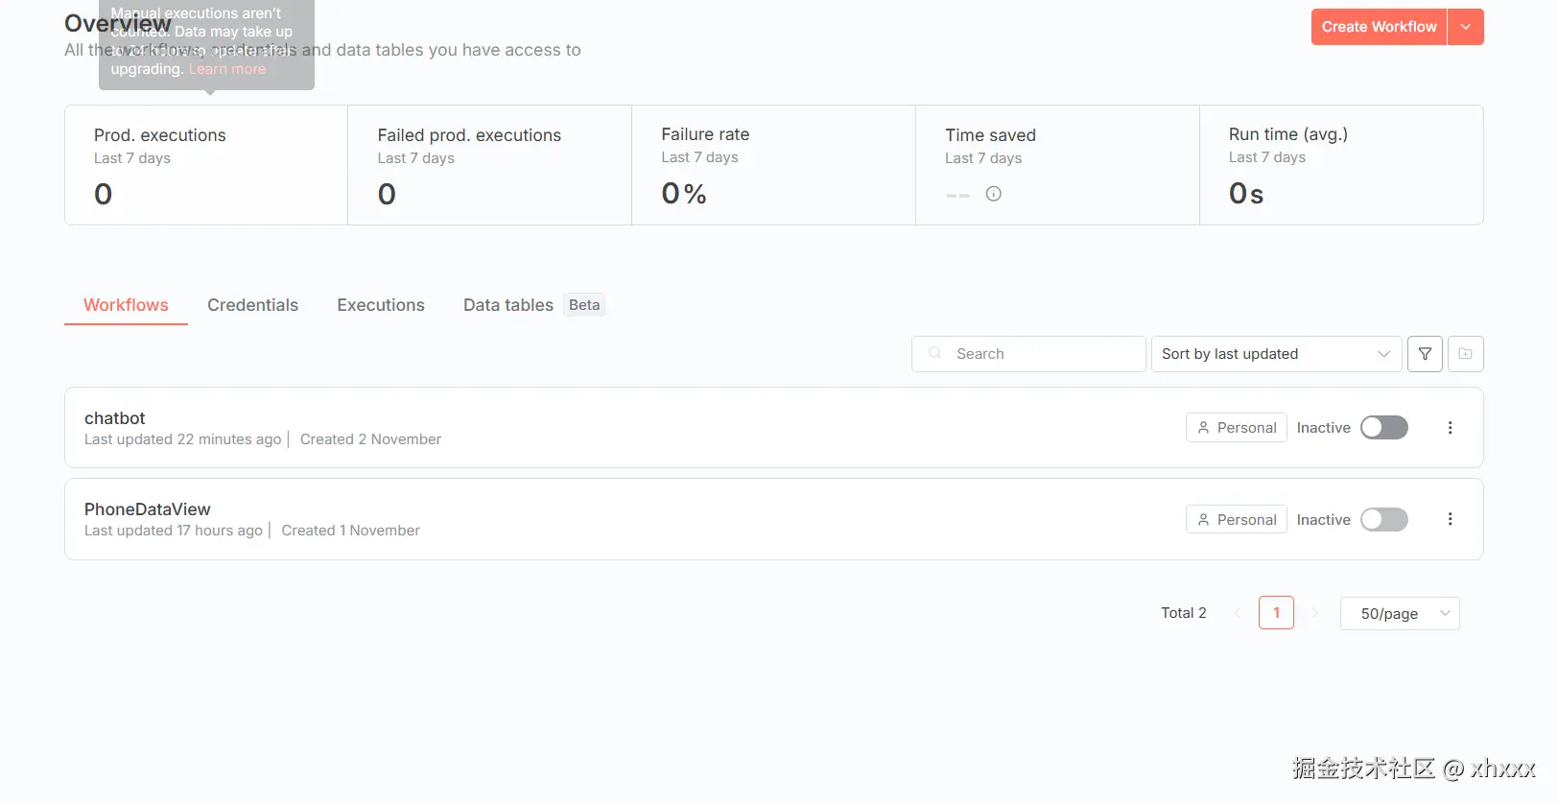This screenshot has height=804, width=1558.
Task: Click the add folder icon
Action: point(1465,354)
